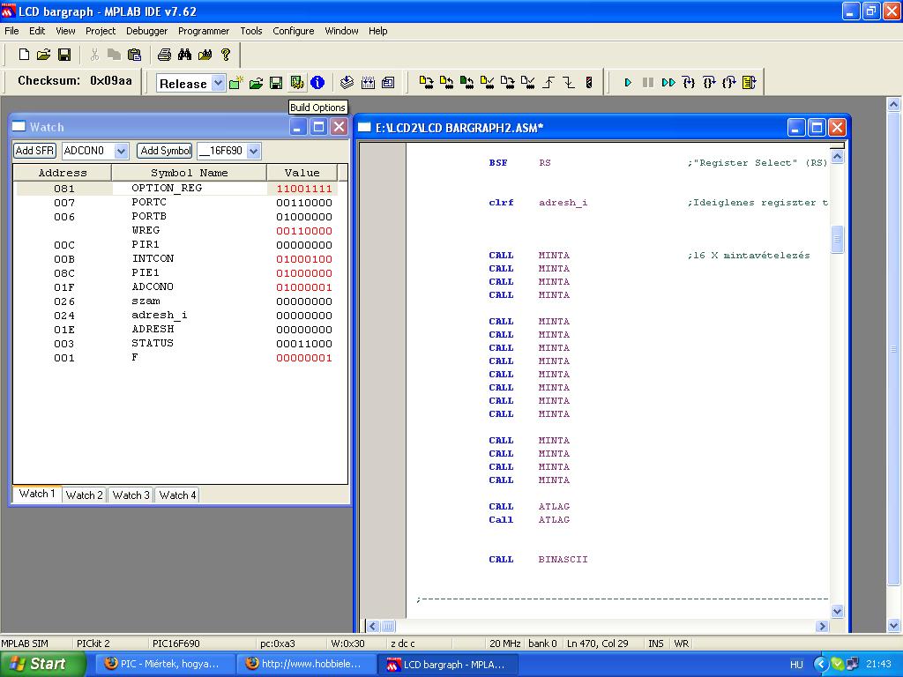This screenshot has height=677, width=903.
Task: Switch to the Watch 4 tab
Action: click(177, 495)
